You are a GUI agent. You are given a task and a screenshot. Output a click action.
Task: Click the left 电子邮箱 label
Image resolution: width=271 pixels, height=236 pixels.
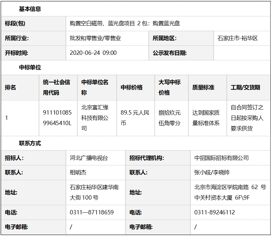(16, 227)
